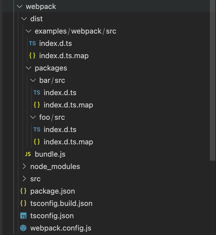Click the braces icon beside tsconfig.build.json
Screen dimensions: 216x235
(24, 203)
